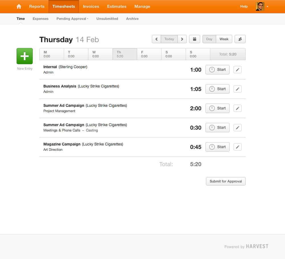The width and height of the screenshot is (285, 259).
Task: Open the Invoices menu
Action: coord(91,6)
